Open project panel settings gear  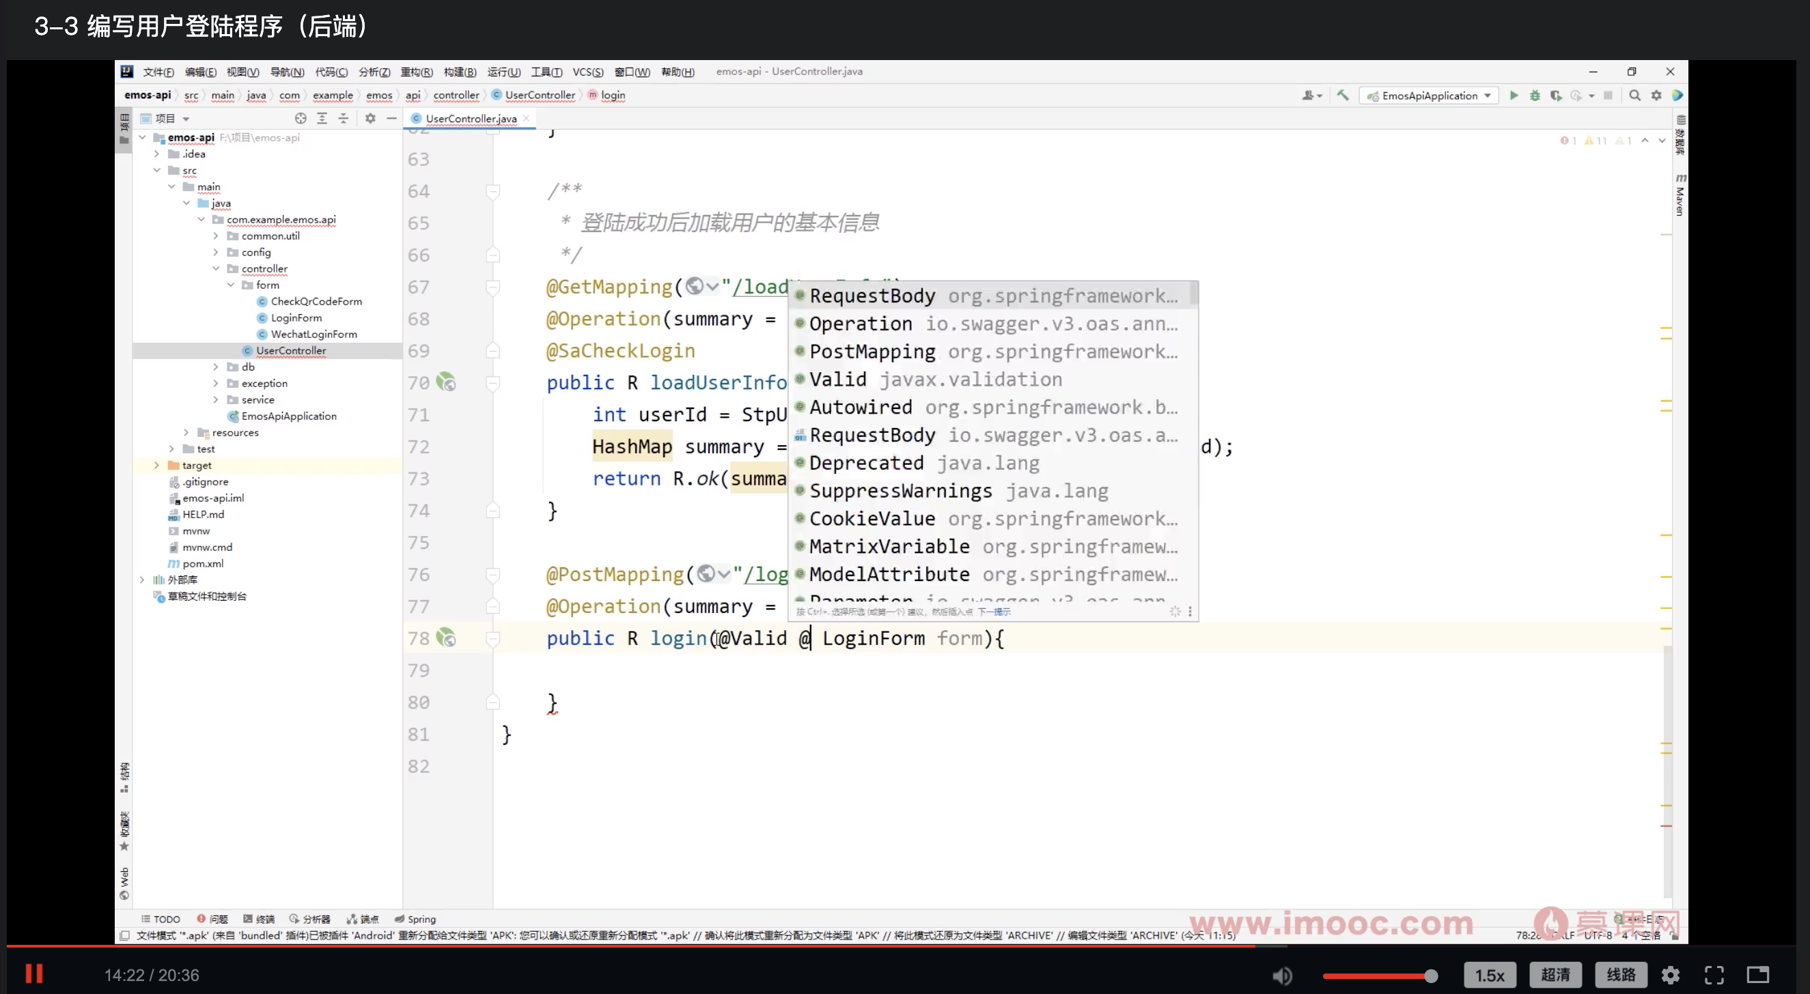coord(370,118)
